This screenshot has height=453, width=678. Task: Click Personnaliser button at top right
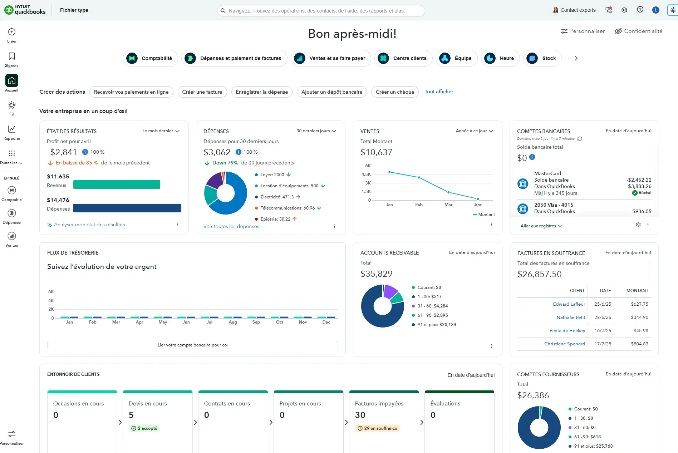pyautogui.click(x=583, y=31)
